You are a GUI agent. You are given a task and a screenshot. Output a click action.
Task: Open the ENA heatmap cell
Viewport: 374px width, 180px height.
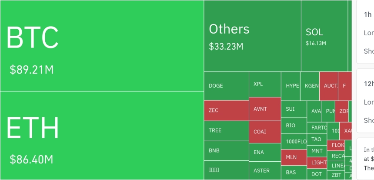pyautogui.click(x=265, y=152)
